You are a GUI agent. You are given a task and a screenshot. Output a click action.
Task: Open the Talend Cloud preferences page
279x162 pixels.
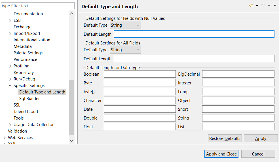(26, 112)
